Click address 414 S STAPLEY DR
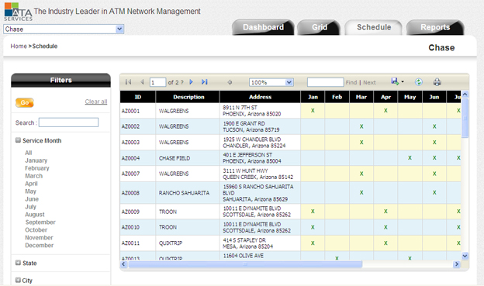This screenshot has width=484, height=286. click(x=244, y=240)
